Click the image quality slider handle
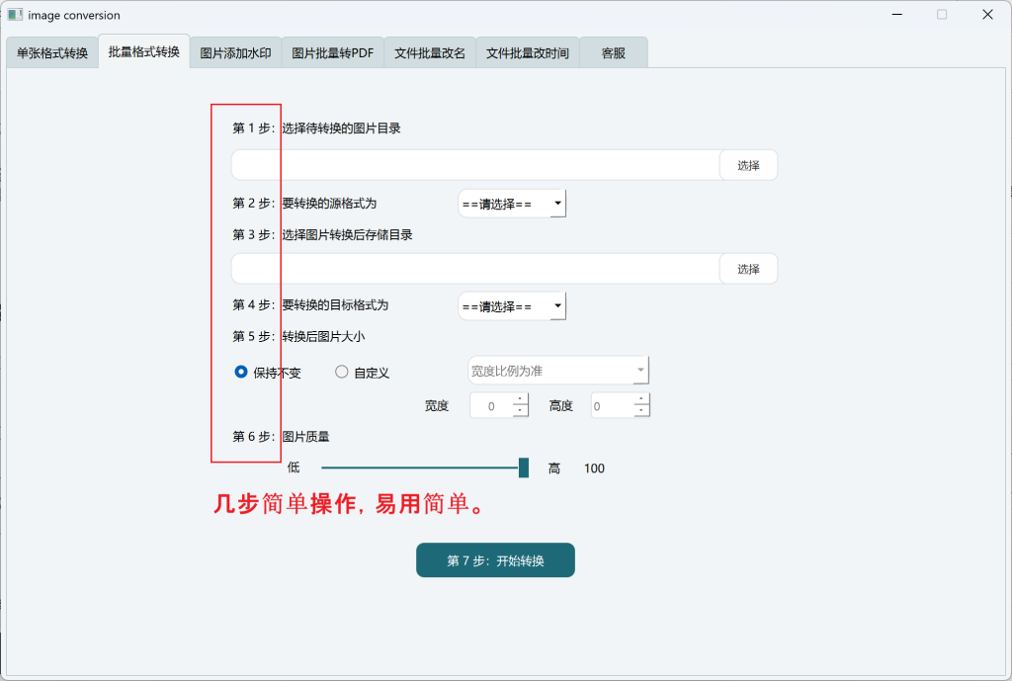Screen dimensions: 1012x681 click(524, 468)
